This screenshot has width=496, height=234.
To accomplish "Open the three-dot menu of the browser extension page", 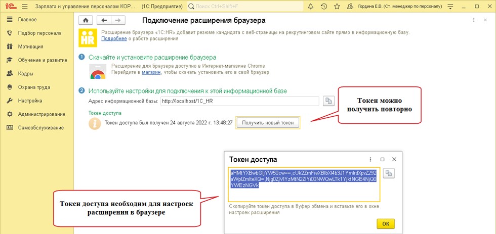I will click(x=474, y=20).
